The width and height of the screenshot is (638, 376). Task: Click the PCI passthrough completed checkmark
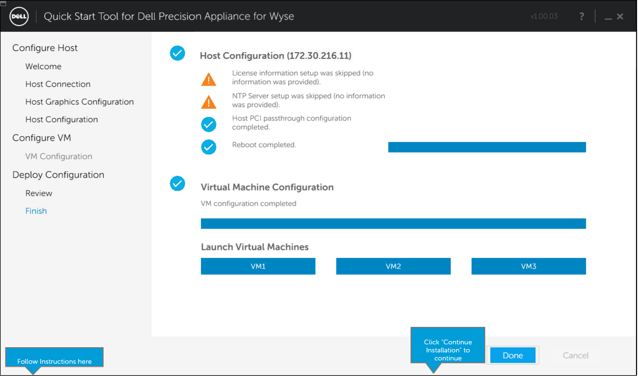pyautogui.click(x=209, y=124)
